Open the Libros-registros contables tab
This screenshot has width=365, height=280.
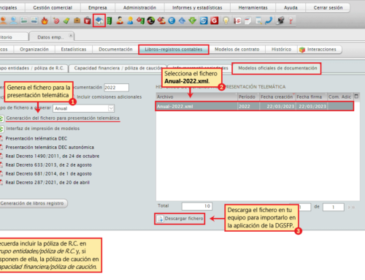point(174,50)
